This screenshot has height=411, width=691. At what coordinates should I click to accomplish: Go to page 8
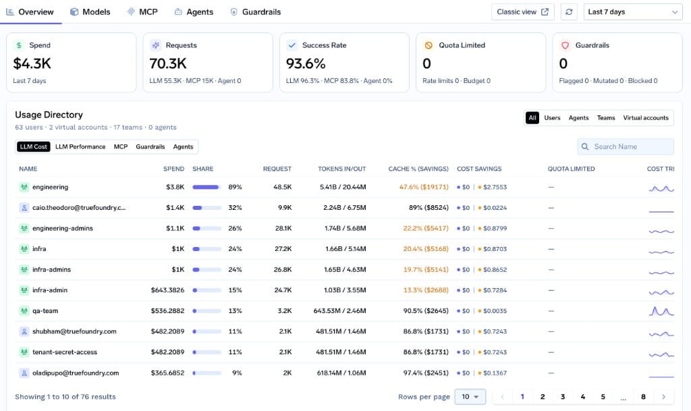tap(643, 397)
